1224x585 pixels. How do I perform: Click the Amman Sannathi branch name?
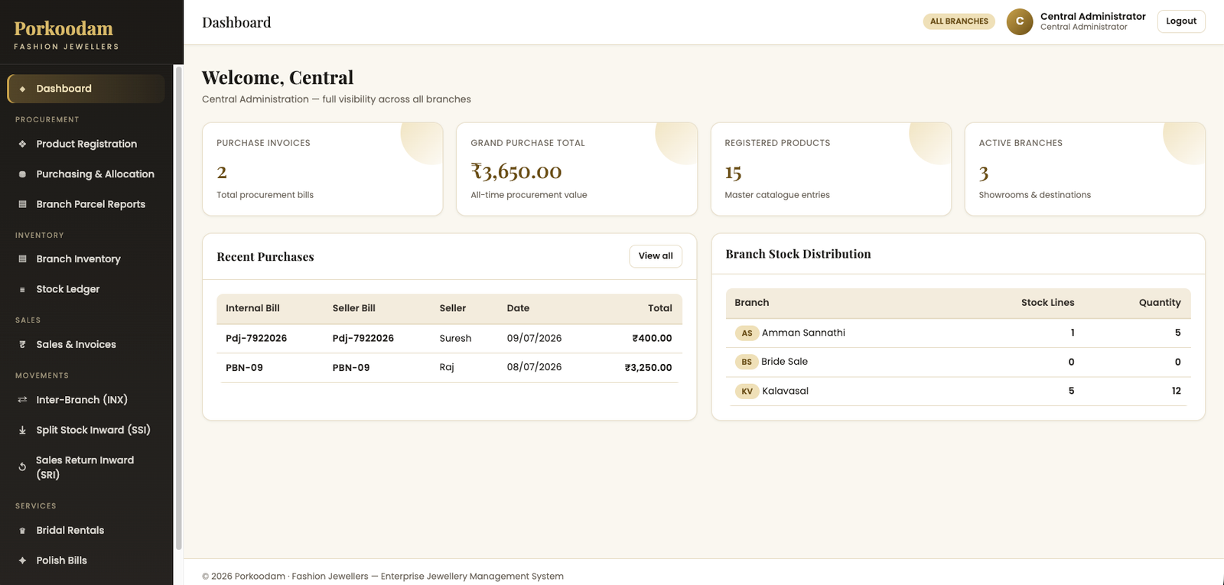click(803, 333)
